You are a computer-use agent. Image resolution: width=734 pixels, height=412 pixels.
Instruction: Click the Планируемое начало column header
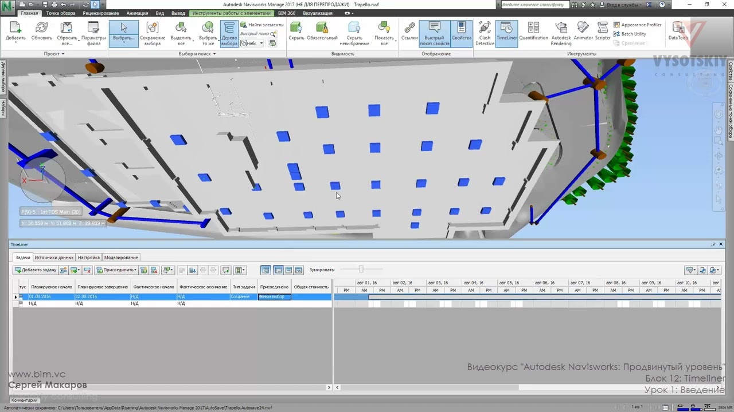pos(52,287)
